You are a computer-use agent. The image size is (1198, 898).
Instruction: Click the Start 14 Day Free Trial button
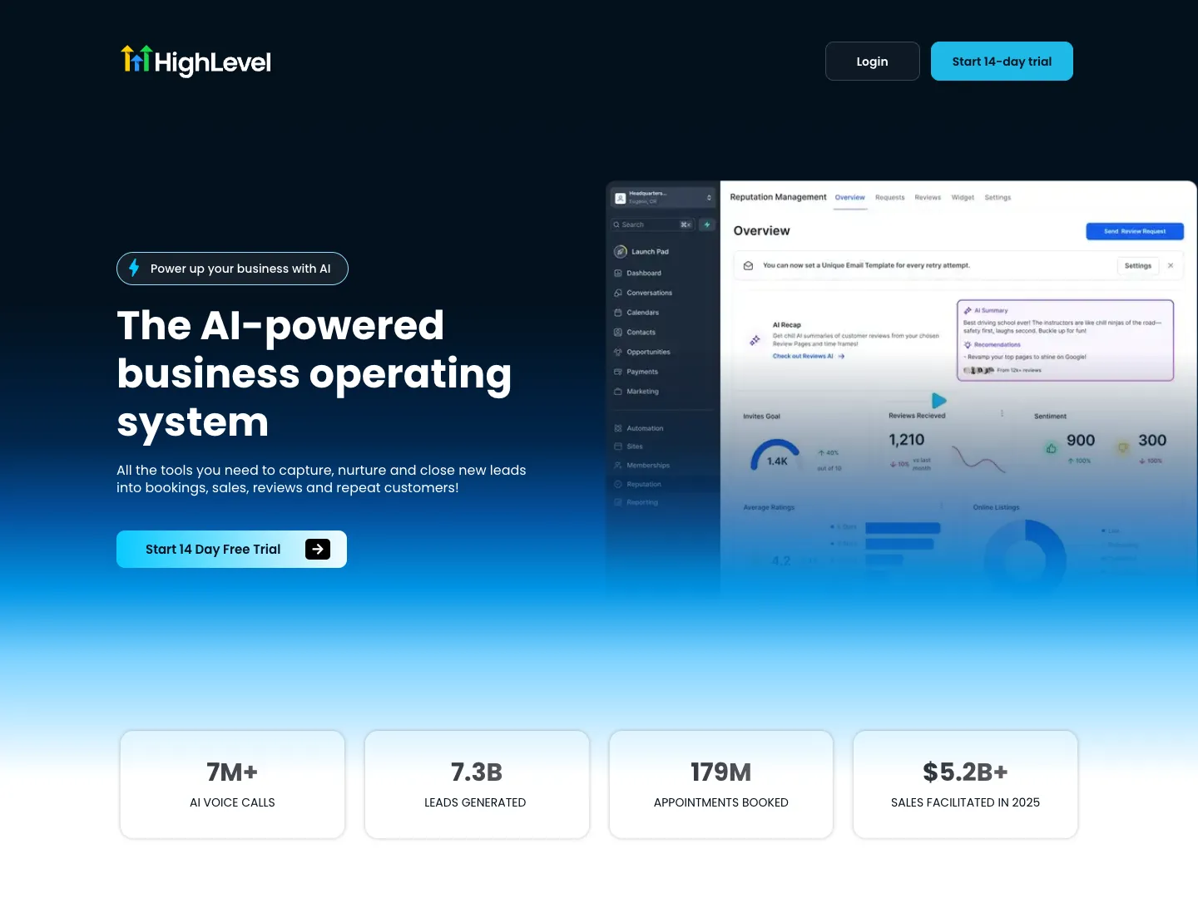pyautogui.click(x=231, y=549)
